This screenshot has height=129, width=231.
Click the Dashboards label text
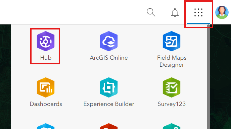coord(46,104)
